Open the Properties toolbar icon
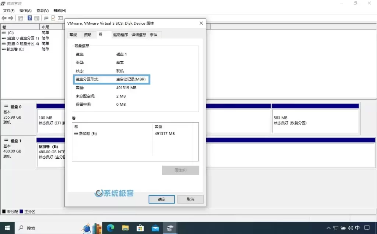The height and width of the screenshot is (234, 377). pyautogui.click(x=53, y=18)
